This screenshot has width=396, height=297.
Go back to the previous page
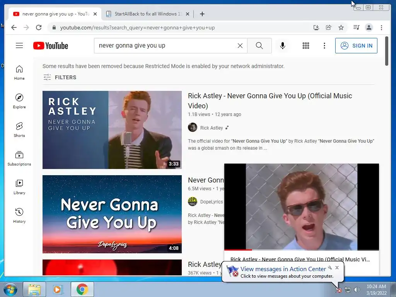[14, 27]
